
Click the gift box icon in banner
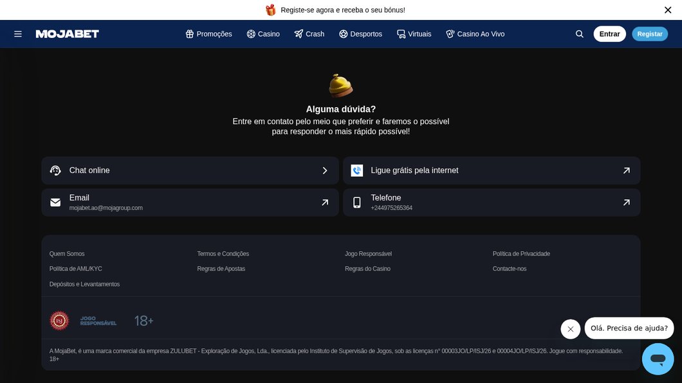tap(270, 10)
